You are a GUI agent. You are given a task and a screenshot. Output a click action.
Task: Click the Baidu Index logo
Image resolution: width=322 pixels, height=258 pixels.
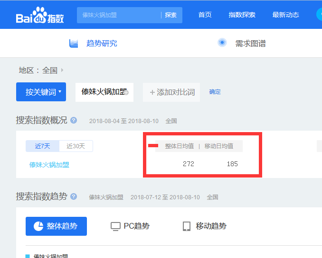point(40,15)
